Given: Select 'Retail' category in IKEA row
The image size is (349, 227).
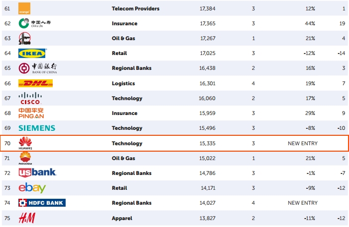Looking at the screenshot, I should pyautogui.click(x=119, y=53).
